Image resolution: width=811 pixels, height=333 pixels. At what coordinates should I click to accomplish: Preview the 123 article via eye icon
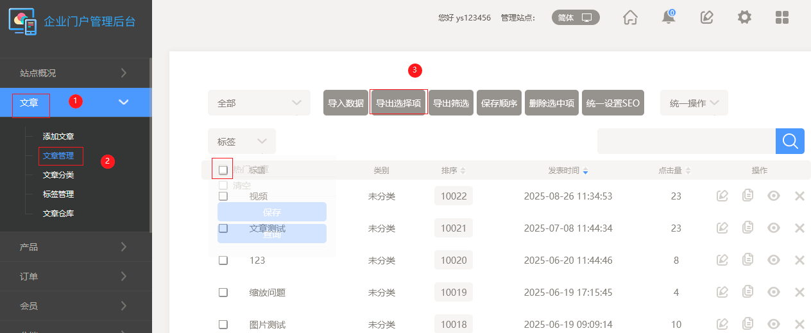[774, 260]
